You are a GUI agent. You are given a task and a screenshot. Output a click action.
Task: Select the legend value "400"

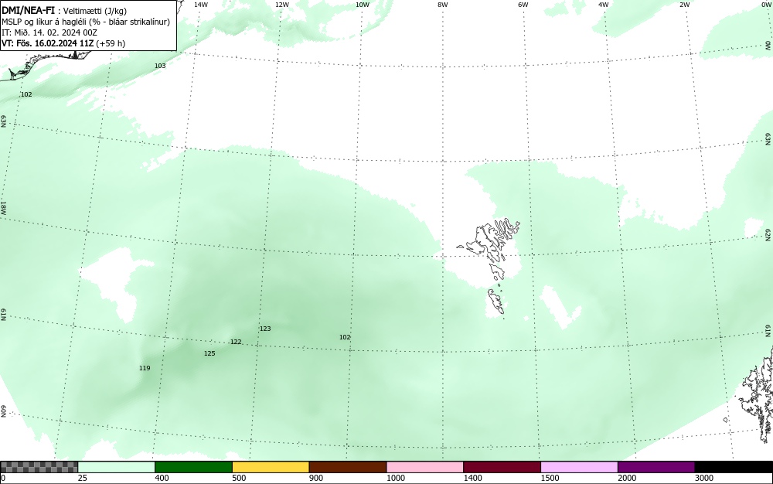pos(162,478)
